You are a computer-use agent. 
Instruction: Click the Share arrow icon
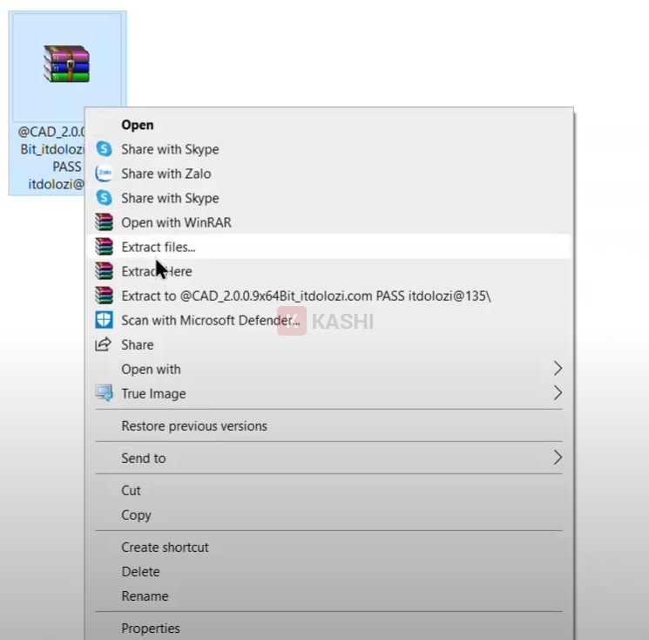click(x=104, y=344)
